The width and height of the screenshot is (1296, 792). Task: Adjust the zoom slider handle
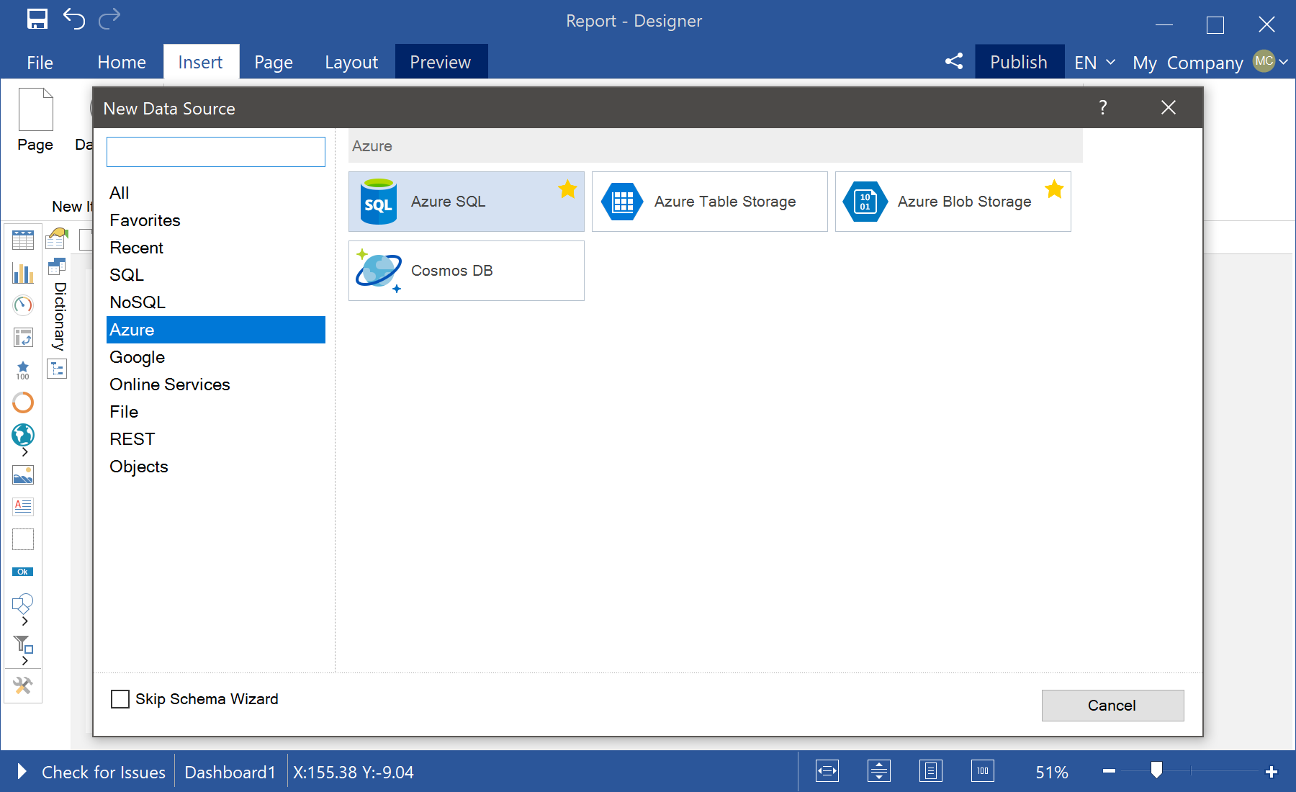click(x=1156, y=770)
